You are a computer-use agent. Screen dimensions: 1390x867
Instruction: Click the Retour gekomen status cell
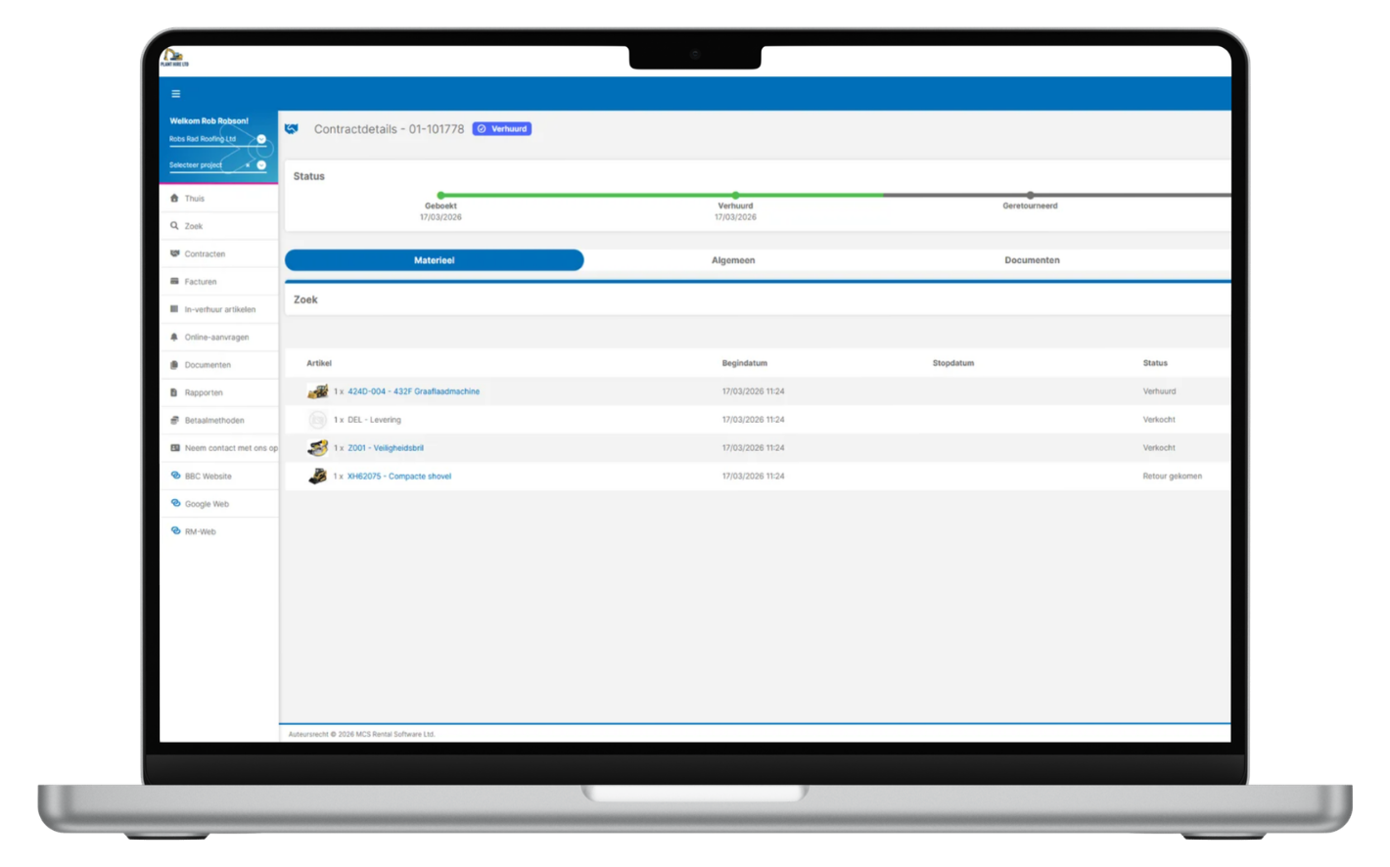point(1172,477)
